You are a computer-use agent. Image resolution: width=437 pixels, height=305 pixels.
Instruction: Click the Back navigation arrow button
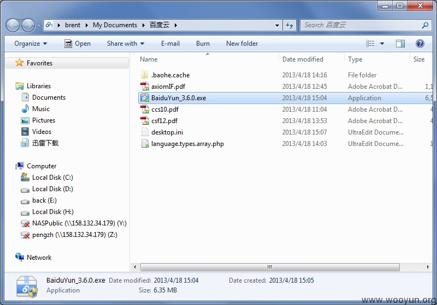point(12,25)
